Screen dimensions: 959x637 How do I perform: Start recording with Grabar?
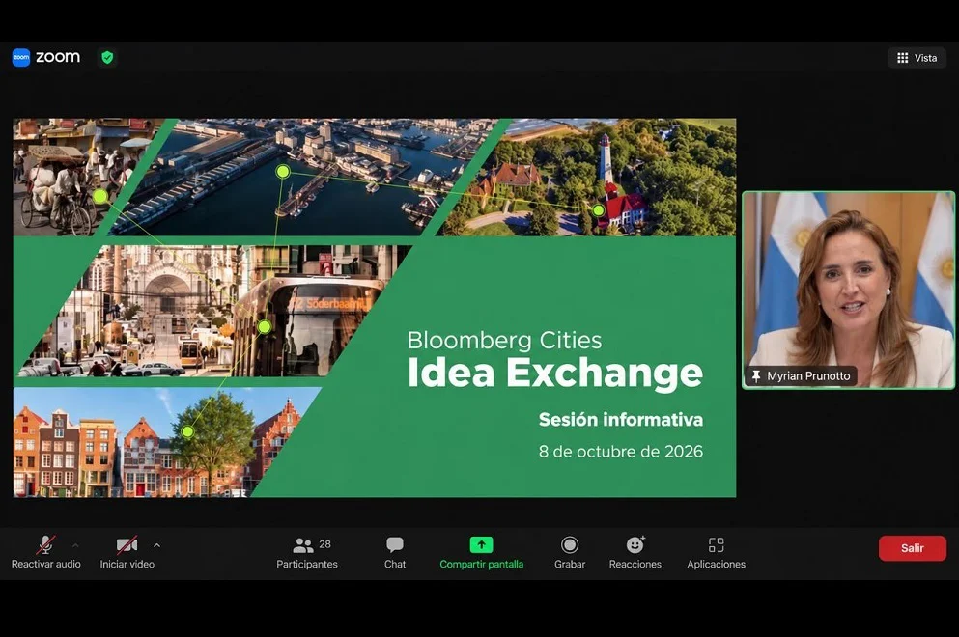click(570, 552)
